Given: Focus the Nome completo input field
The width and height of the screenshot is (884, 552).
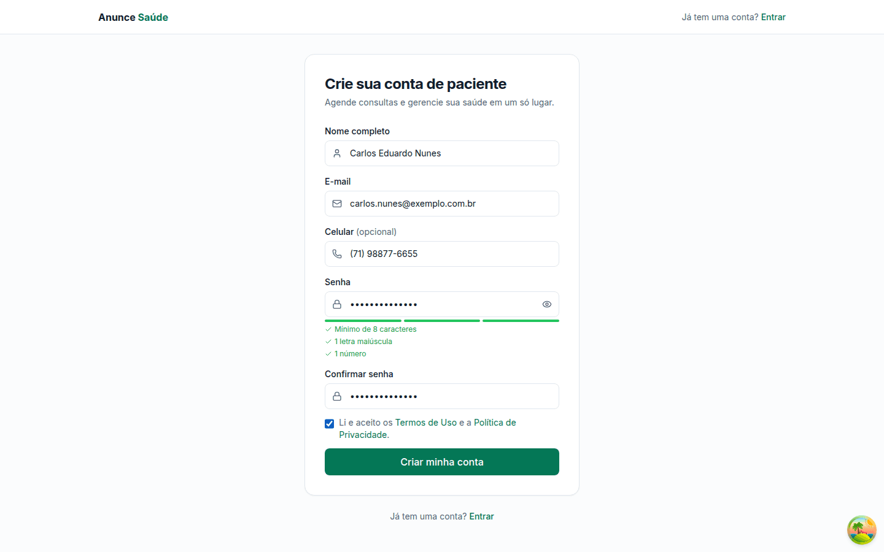Looking at the screenshot, I should click(442, 153).
